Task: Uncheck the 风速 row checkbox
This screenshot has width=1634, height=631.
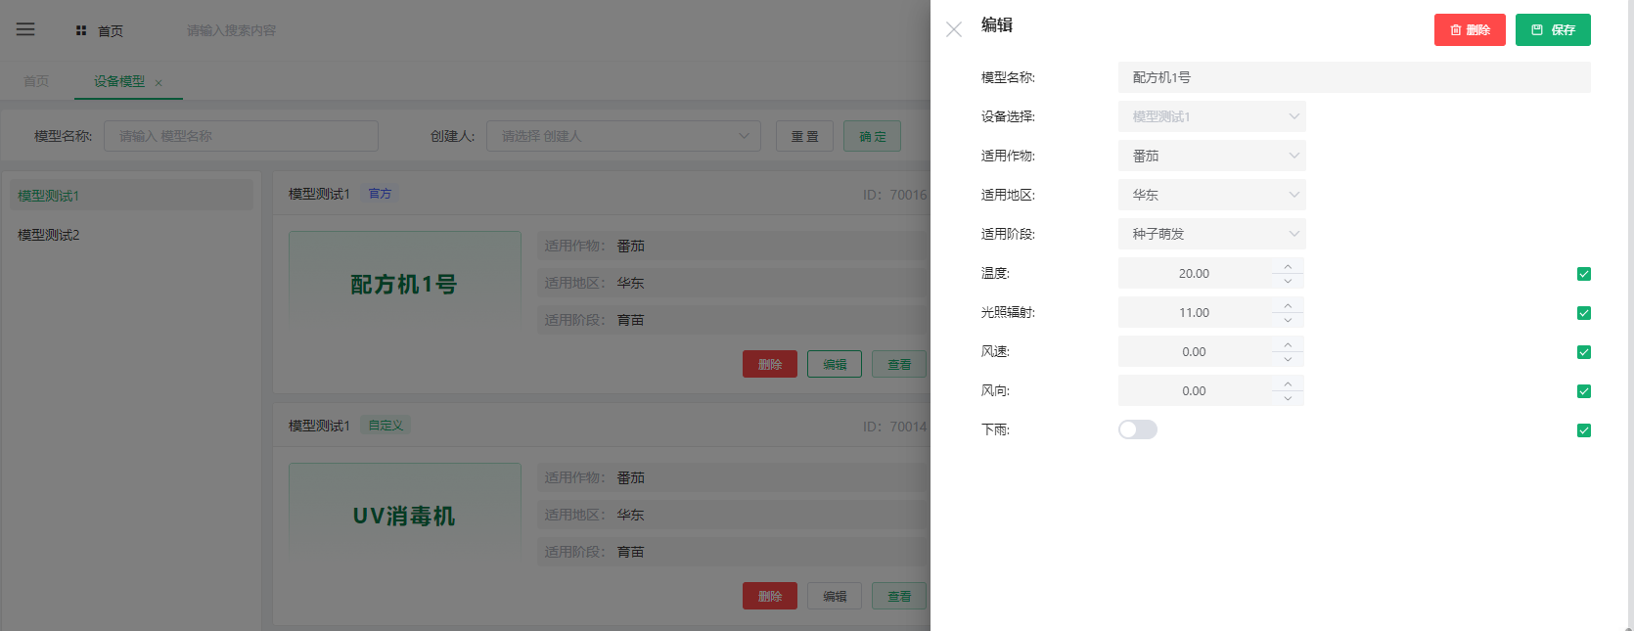Action: click(x=1583, y=352)
